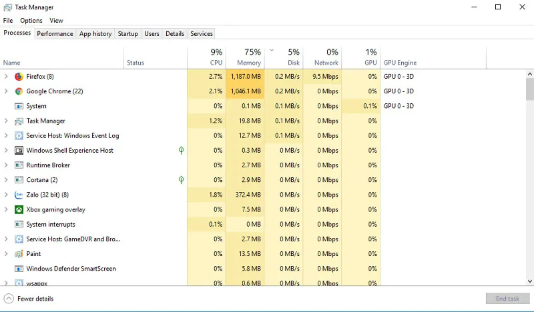
Task: Sort by the GPU column header
Action: pyautogui.click(x=361, y=58)
